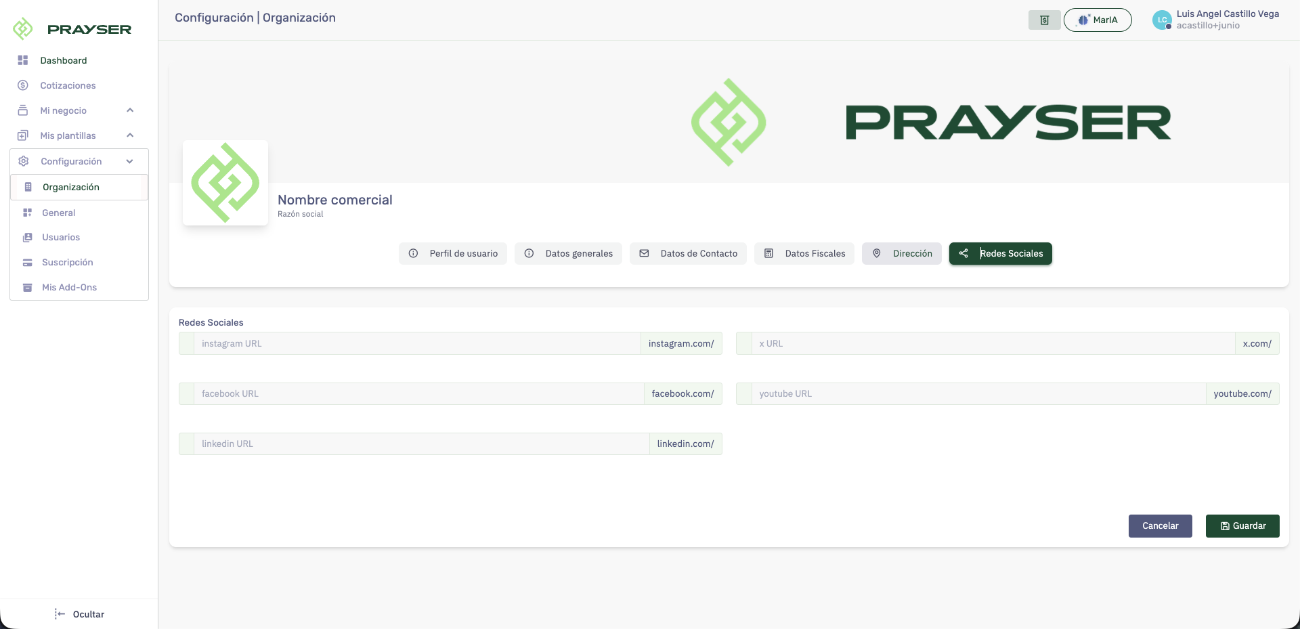Click the "Razón social" subtitle
1300x629 pixels.
(x=301, y=214)
